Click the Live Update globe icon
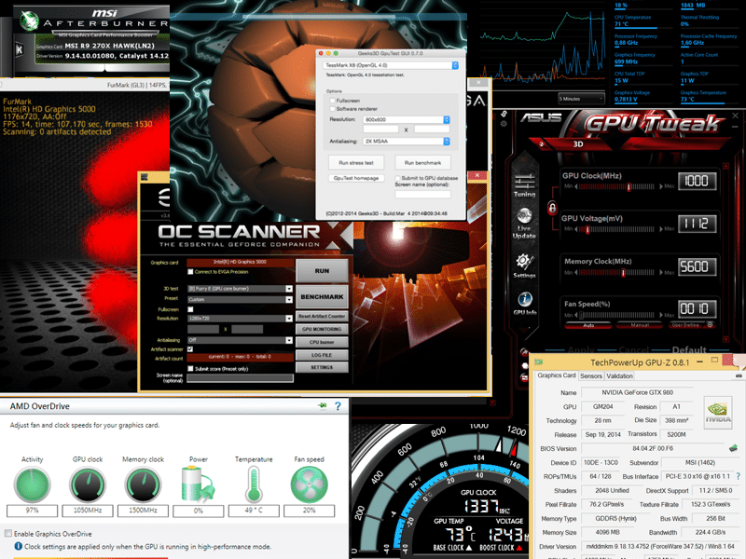 (524, 216)
